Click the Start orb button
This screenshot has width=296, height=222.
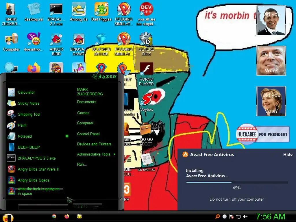(x=8, y=218)
